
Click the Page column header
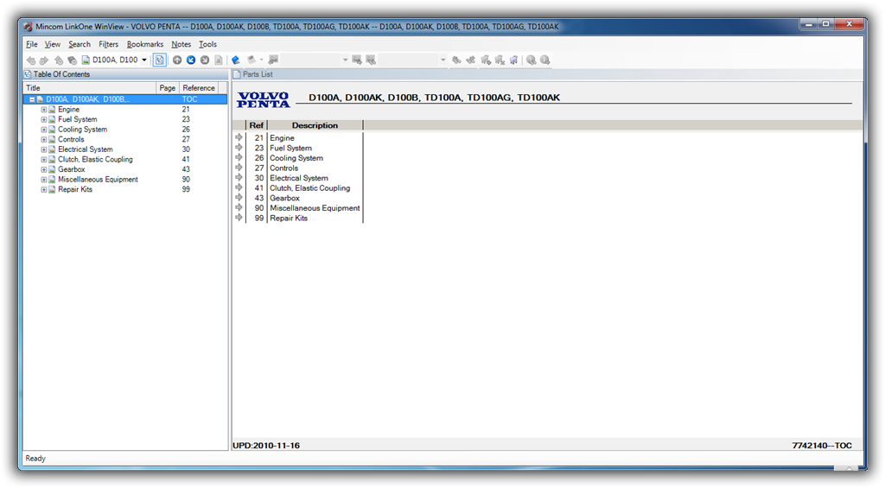click(168, 88)
